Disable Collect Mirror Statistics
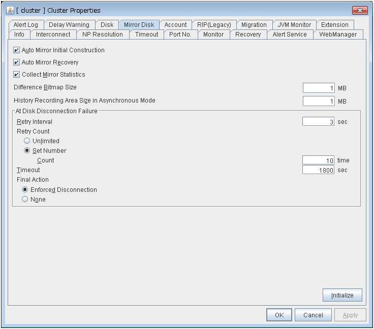374x329 pixels. coord(17,75)
